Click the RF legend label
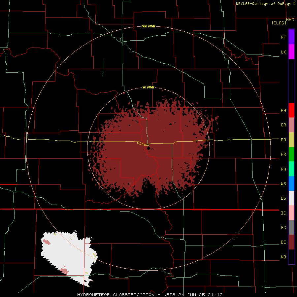 283,37
